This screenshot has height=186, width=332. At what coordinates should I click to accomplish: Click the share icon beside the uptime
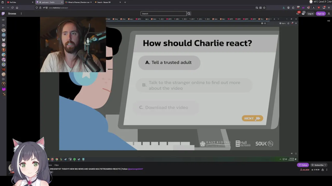point(323,170)
